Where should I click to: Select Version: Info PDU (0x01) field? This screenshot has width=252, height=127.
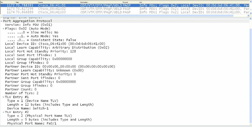29,25
